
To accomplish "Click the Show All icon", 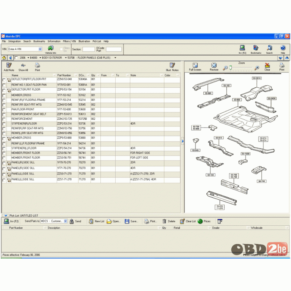I will [23, 65].
